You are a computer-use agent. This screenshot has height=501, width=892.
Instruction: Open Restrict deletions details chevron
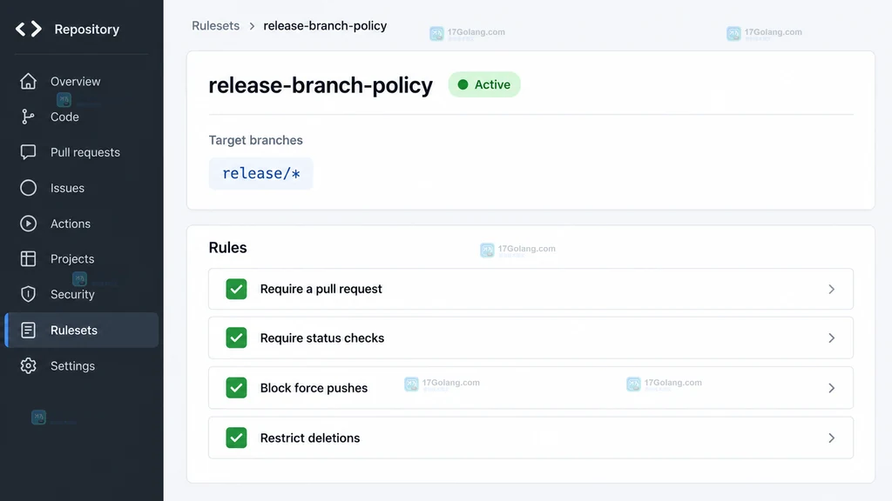pyautogui.click(x=831, y=438)
